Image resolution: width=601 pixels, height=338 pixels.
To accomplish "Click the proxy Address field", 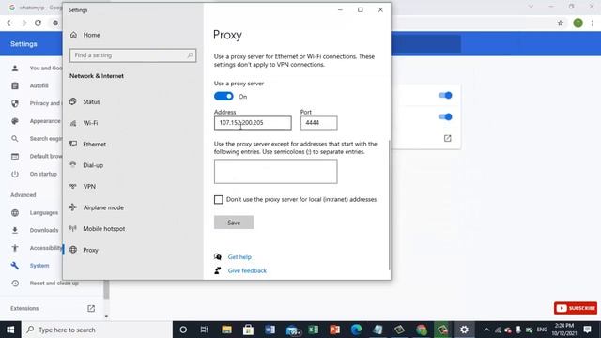I will (x=253, y=123).
